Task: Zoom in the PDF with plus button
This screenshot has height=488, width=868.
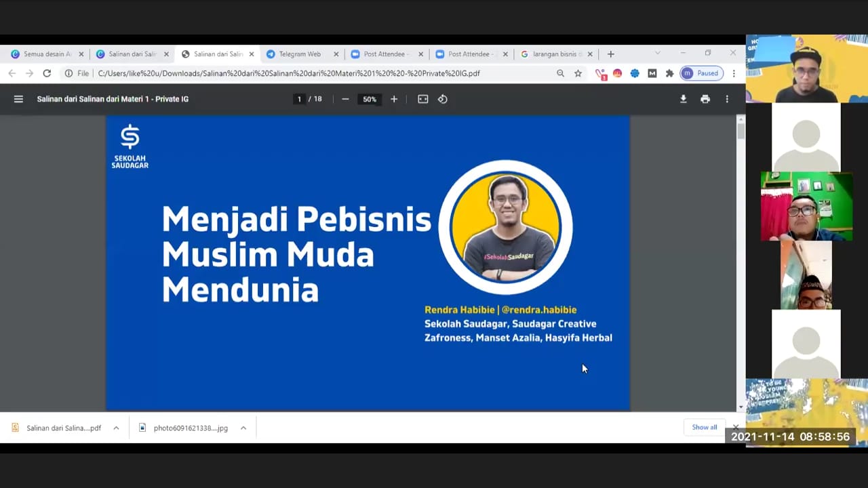Action: click(x=394, y=99)
